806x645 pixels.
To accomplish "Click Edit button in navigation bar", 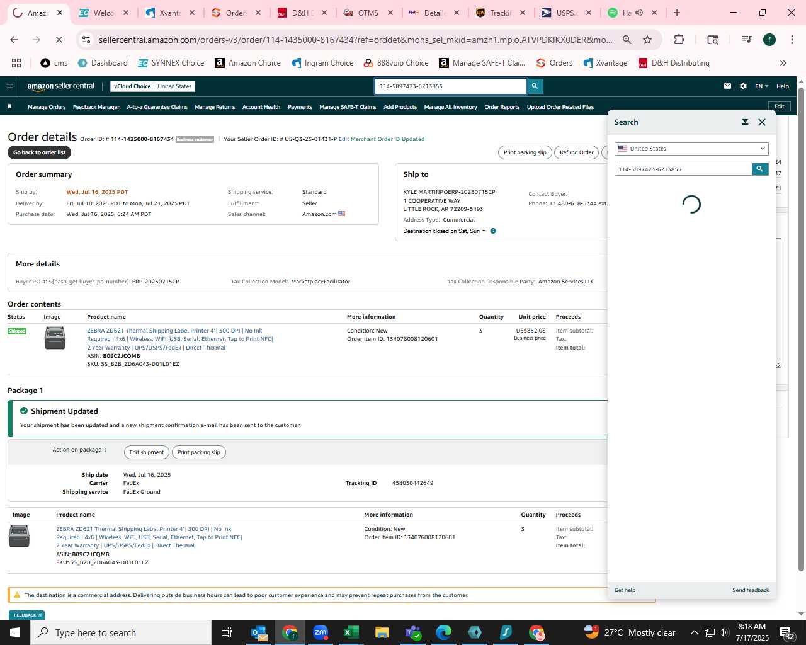I will coord(779,106).
